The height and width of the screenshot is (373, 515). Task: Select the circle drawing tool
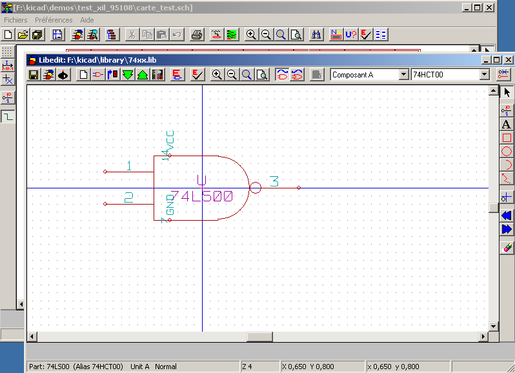507,152
